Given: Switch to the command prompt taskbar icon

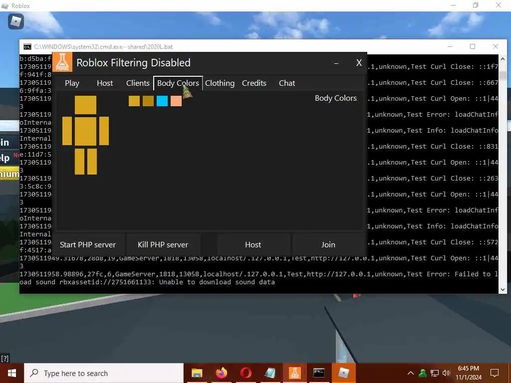Looking at the screenshot, I should pyautogui.click(x=319, y=373).
